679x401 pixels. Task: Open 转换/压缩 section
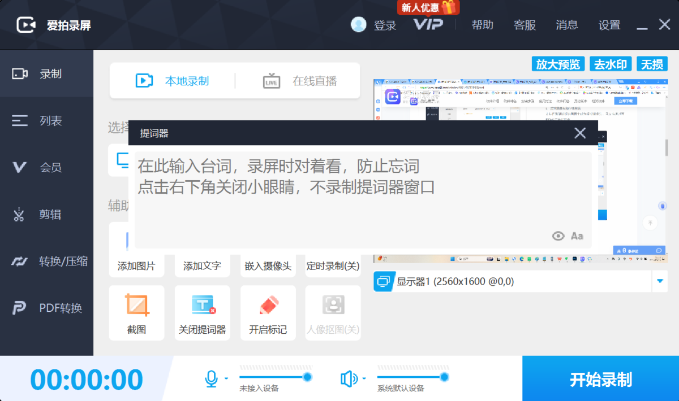point(46,261)
